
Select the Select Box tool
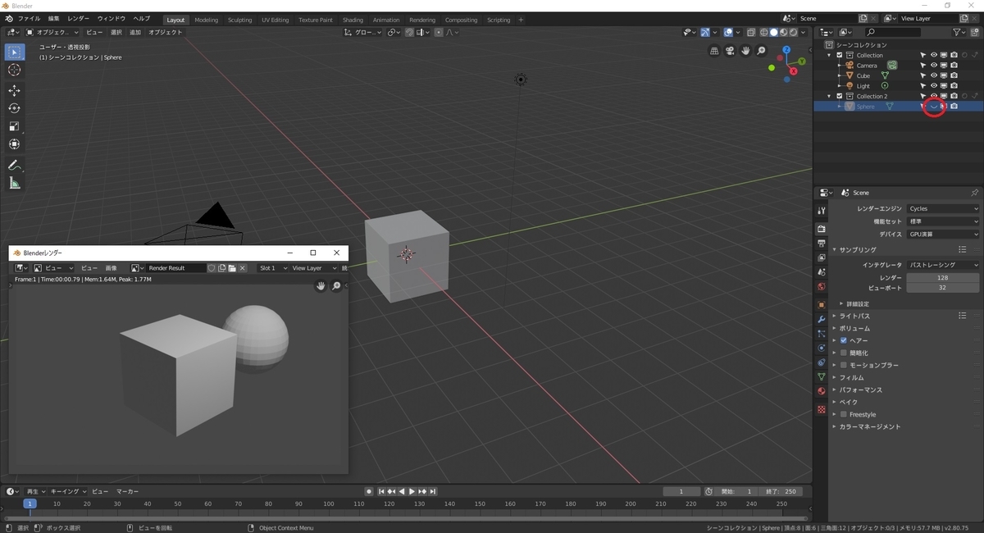14,52
